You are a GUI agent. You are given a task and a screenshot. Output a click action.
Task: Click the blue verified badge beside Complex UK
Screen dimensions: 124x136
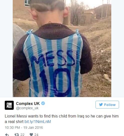43,103
